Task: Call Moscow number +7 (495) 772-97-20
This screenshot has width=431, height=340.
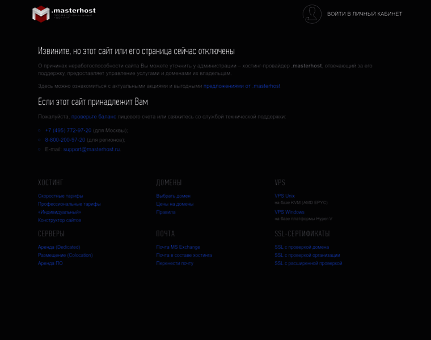Action: (68, 130)
